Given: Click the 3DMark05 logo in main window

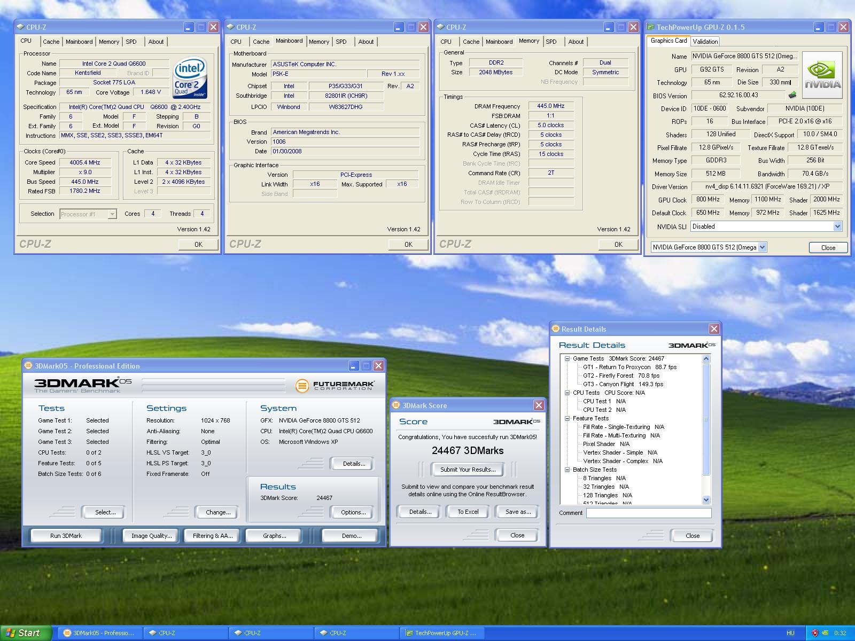Looking at the screenshot, I should click(83, 385).
